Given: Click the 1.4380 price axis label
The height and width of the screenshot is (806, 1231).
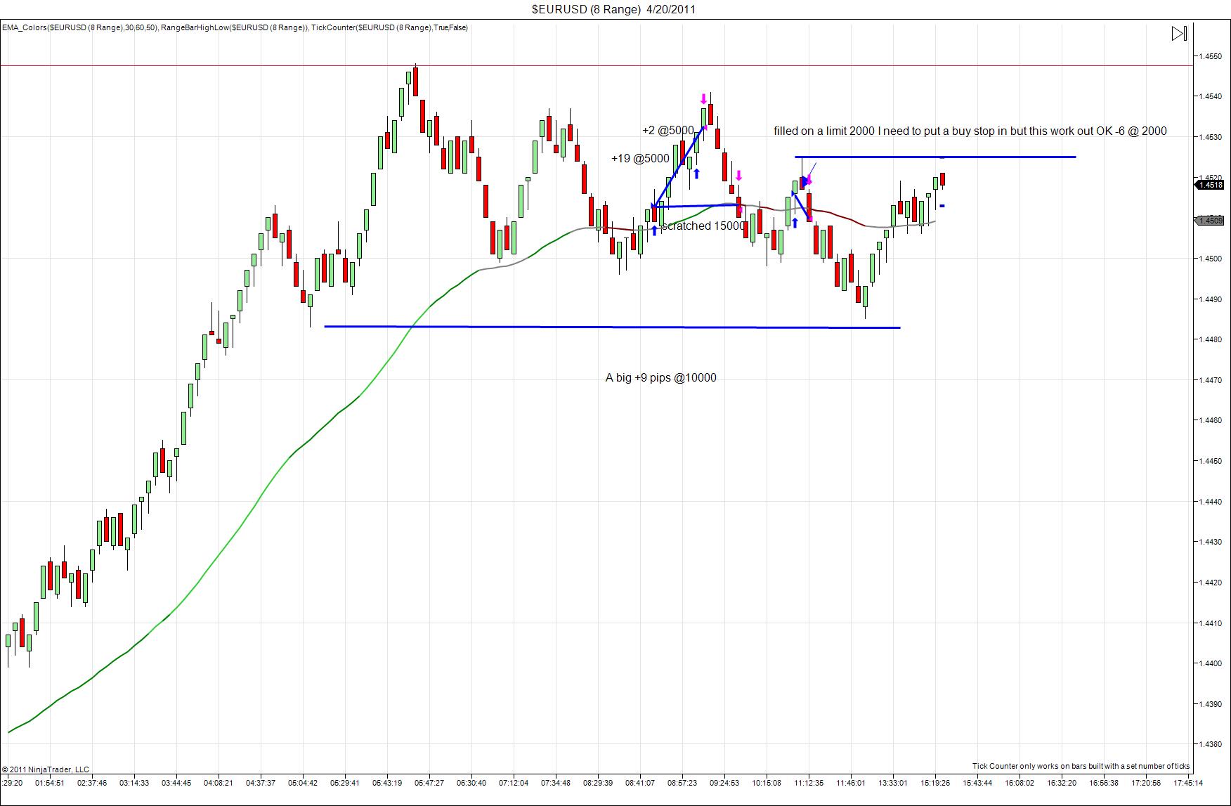Looking at the screenshot, I should click(1211, 744).
